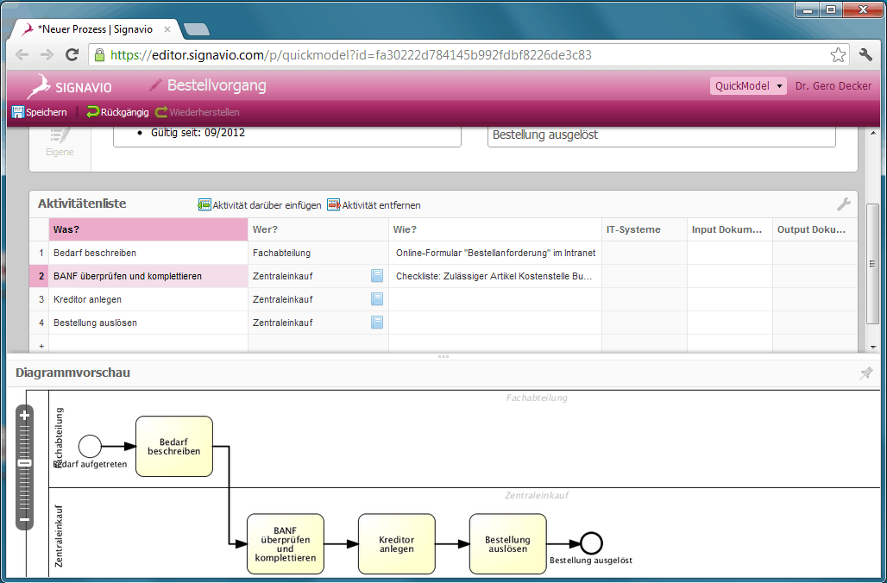Screen dimensions: 887x583
Task: Click pencil icon beside Bestellvorgang title
Action: click(155, 85)
